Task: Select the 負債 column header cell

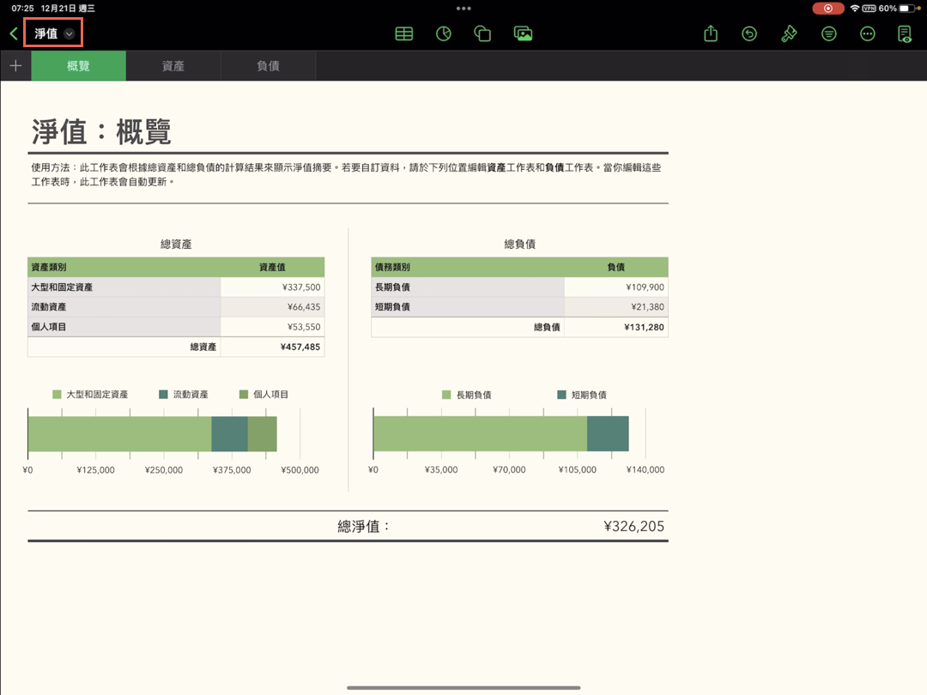Action: (x=616, y=267)
